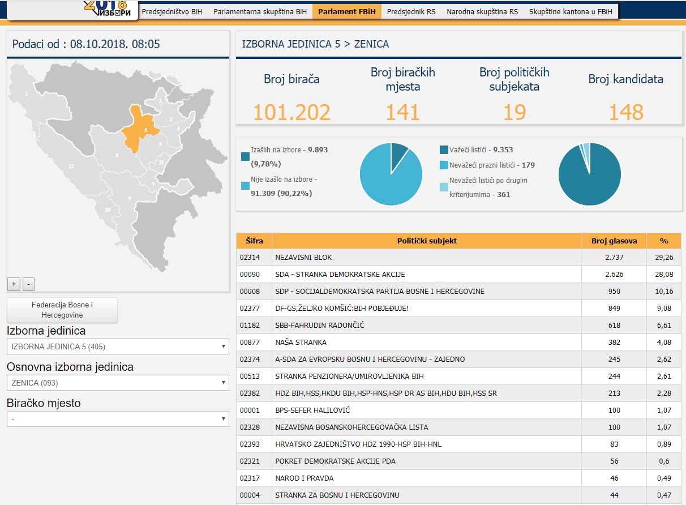Click the voter turnout pie chart
This screenshot has height=505, width=686.
pos(391,174)
